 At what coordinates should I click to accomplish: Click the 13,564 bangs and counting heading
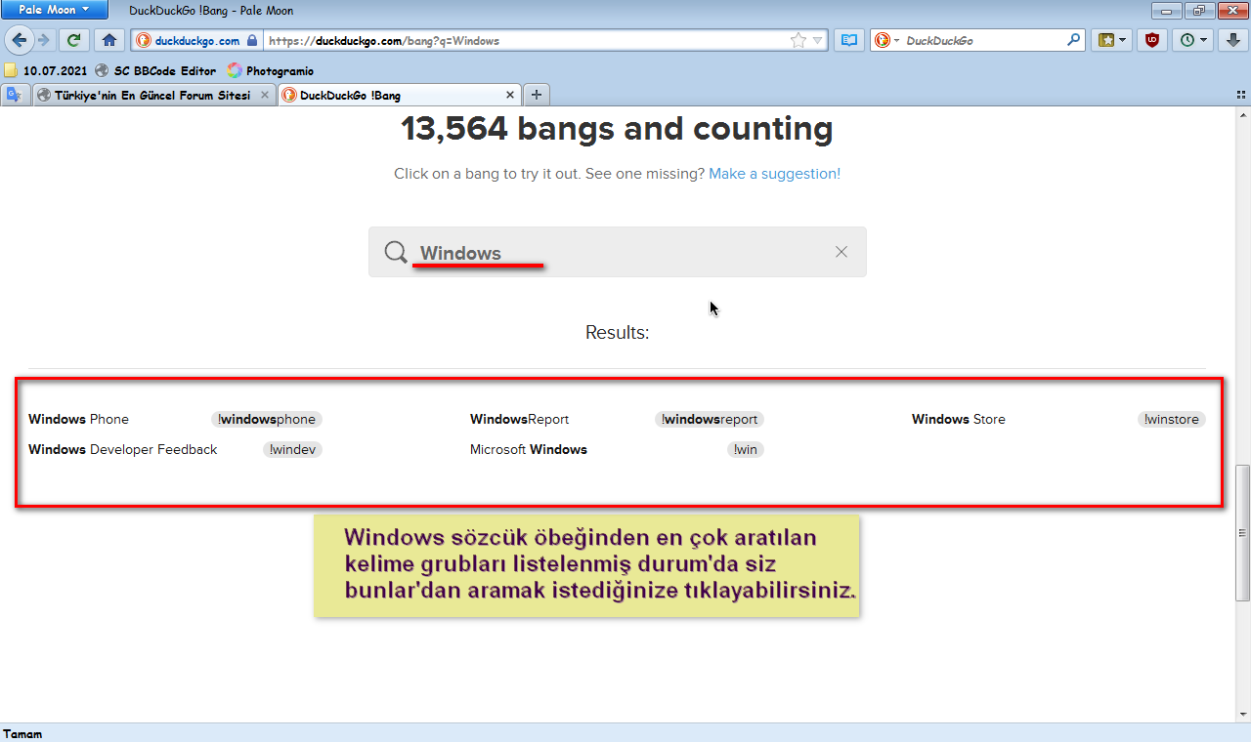pos(617,128)
